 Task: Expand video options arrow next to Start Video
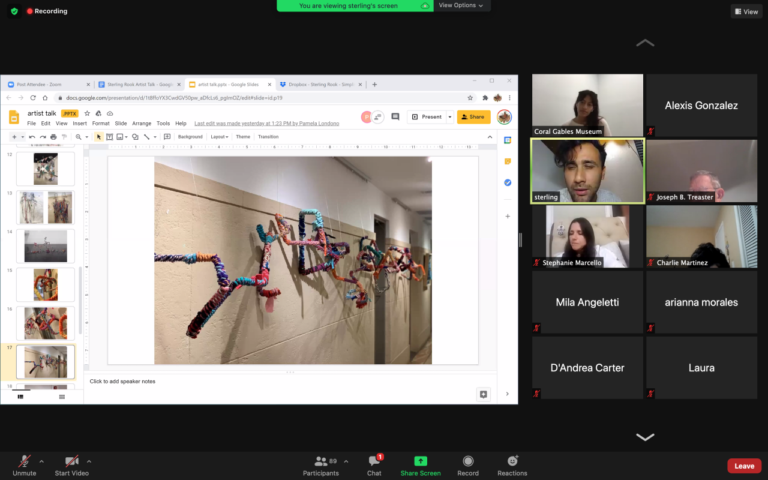[89, 461]
